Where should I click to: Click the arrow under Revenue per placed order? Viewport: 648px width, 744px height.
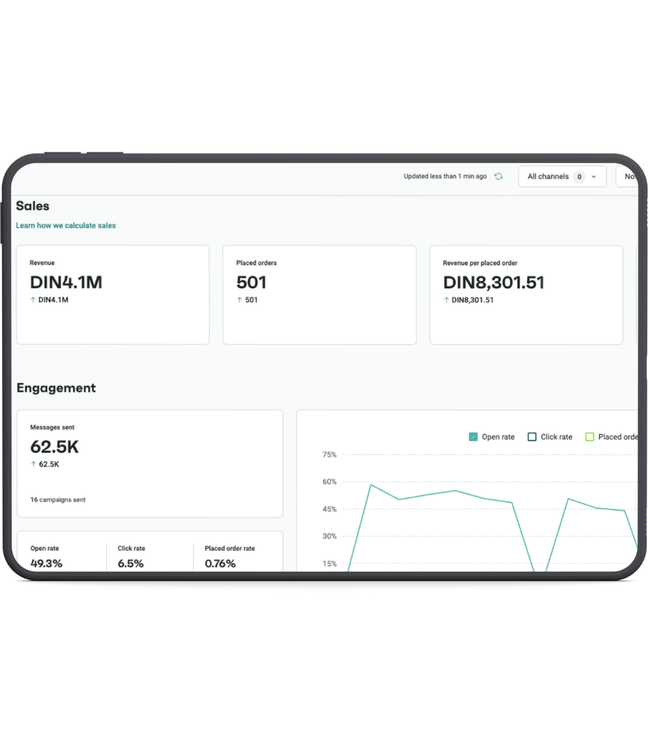click(446, 300)
